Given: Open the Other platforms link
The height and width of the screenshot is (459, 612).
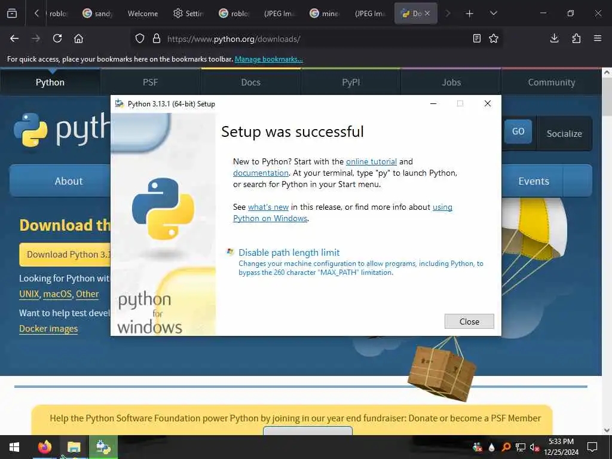Looking at the screenshot, I should (x=87, y=294).
